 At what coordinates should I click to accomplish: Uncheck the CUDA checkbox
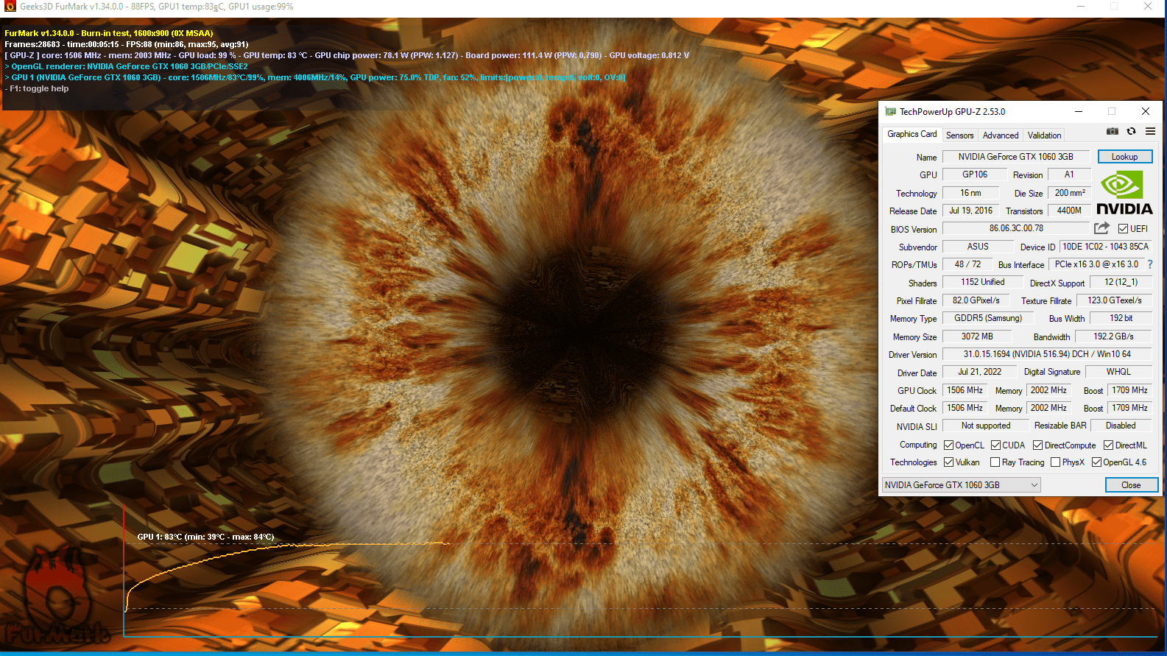[995, 445]
